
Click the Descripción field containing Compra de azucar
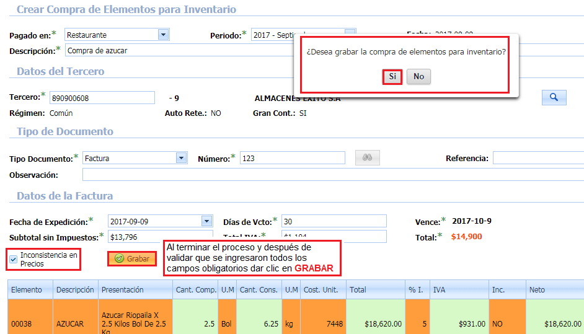pos(179,50)
